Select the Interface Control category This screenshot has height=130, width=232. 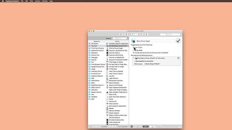tap(96, 71)
